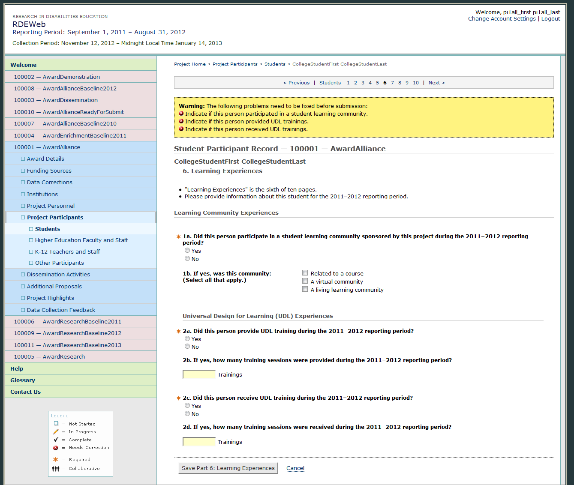Click the Trainings input field under question 2b
574x485 pixels.
(x=199, y=375)
